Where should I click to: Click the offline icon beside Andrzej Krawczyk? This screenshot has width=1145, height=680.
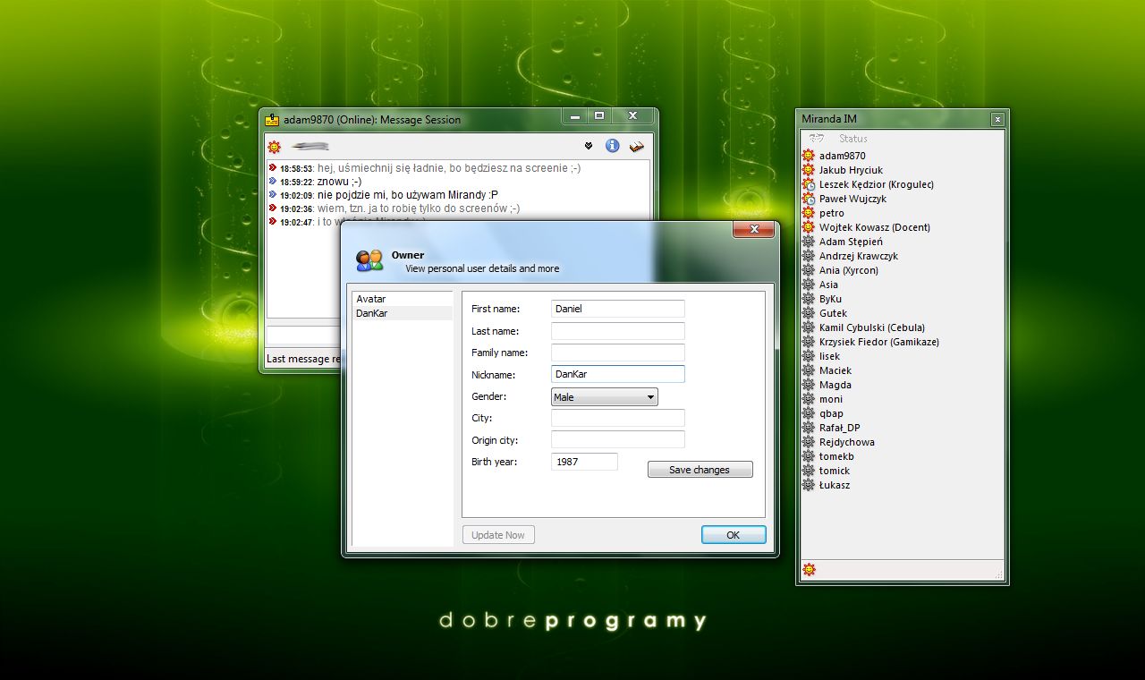click(x=809, y=256)
